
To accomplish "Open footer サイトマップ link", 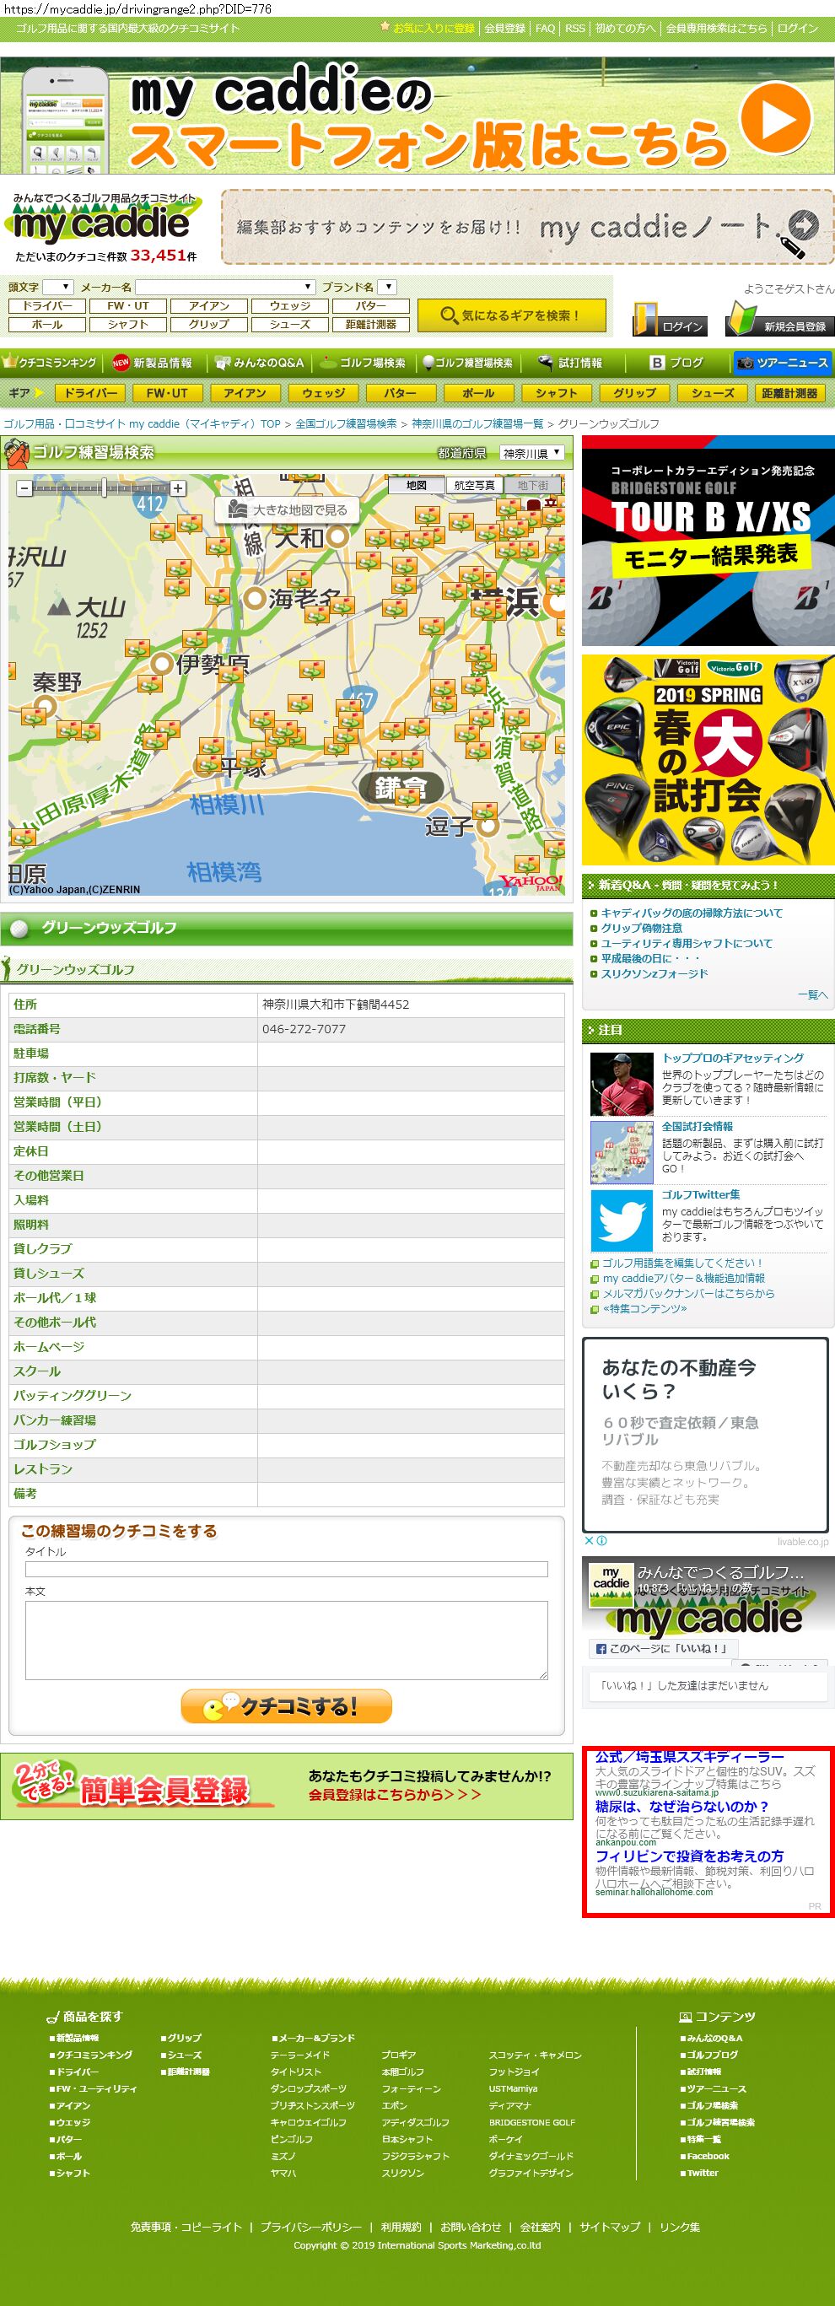I will pos(610,2227).
